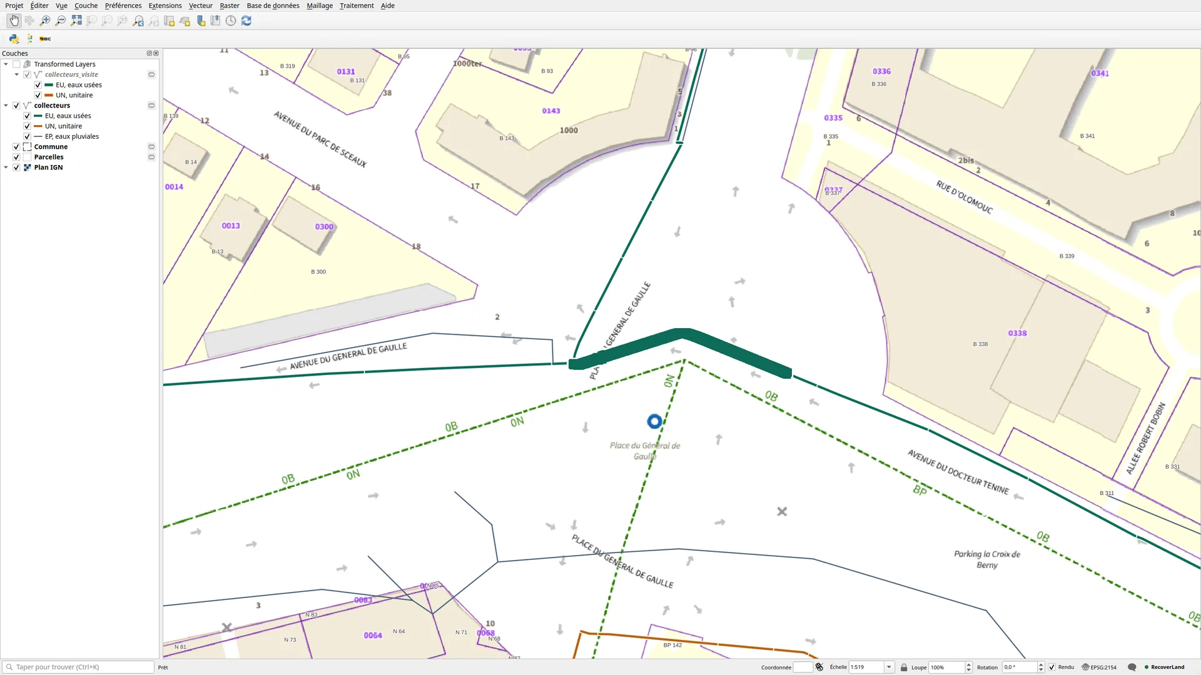The image size is (1201, 675).
Task: Hide the Parcelles layer
Action: pyautogui.click(x=16, y=157)
